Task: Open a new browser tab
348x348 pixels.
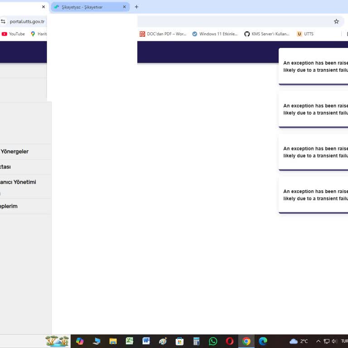Action: pos(136,7)
